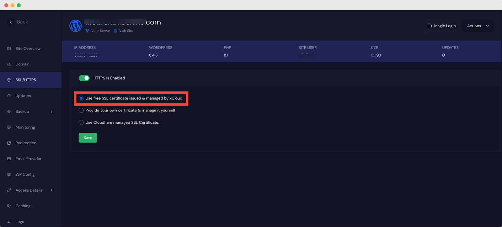
Task: Click the globe icon beside Visit Site
Action: 115,31
